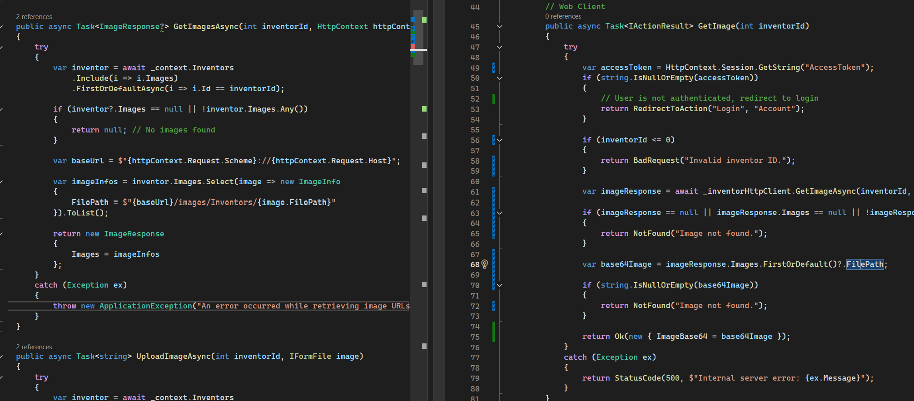
Task: Open '0 references' above GetImage
Action: click(563, 16)
